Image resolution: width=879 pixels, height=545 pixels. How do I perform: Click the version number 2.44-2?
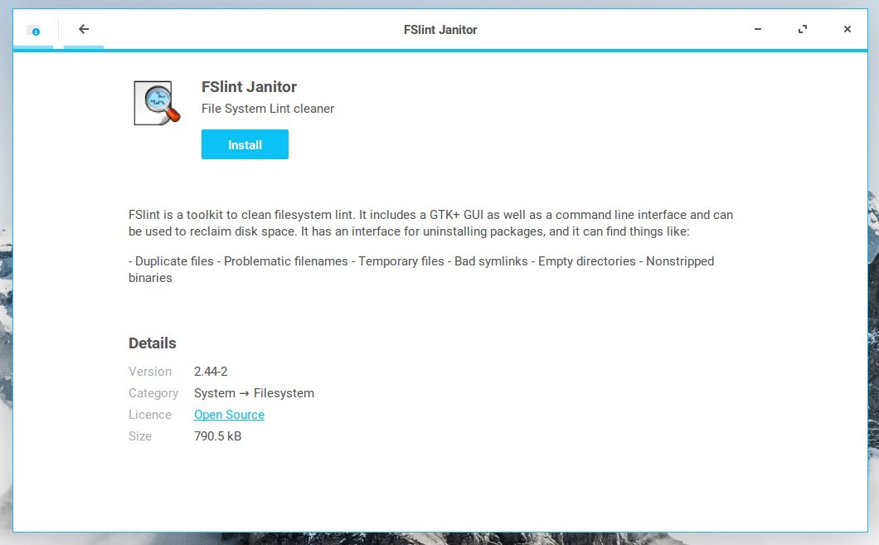coord(211,372)
